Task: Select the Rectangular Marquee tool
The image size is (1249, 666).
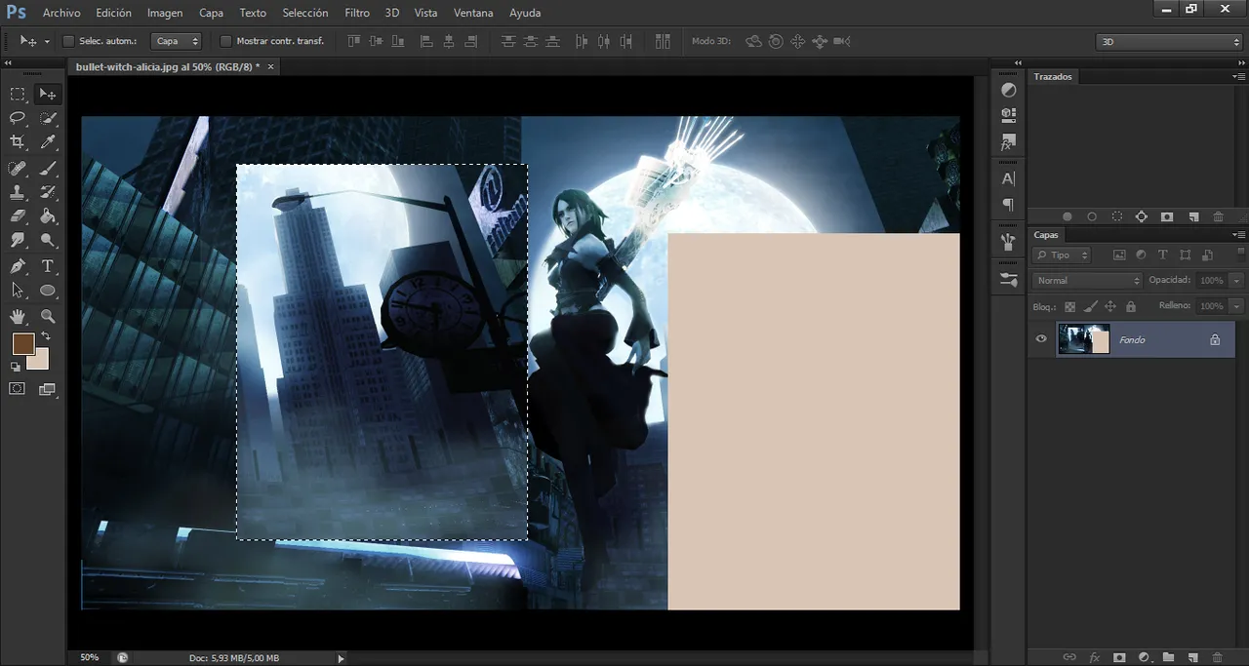Action: pyautogui.click(x=18, y=95)
